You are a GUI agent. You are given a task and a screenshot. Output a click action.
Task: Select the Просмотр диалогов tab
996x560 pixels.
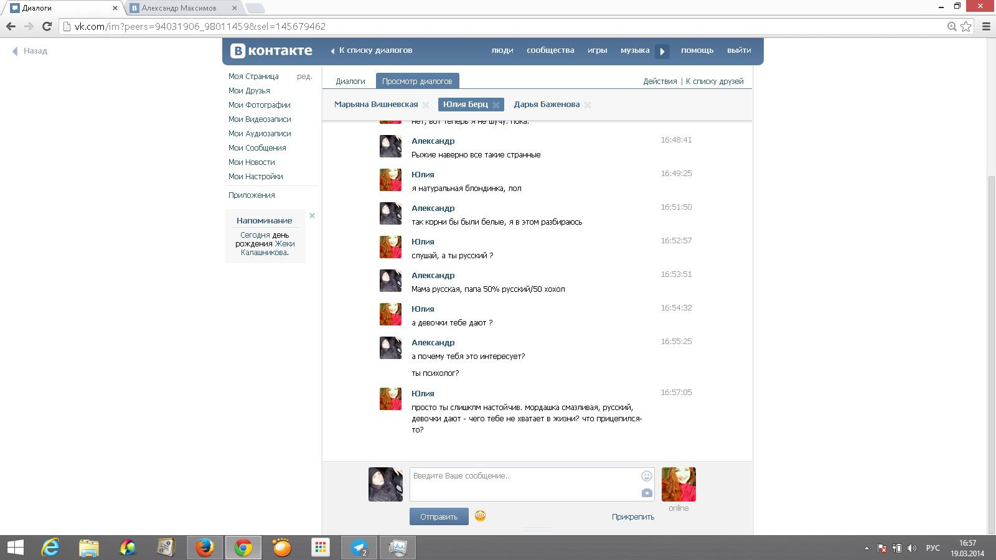417,82
